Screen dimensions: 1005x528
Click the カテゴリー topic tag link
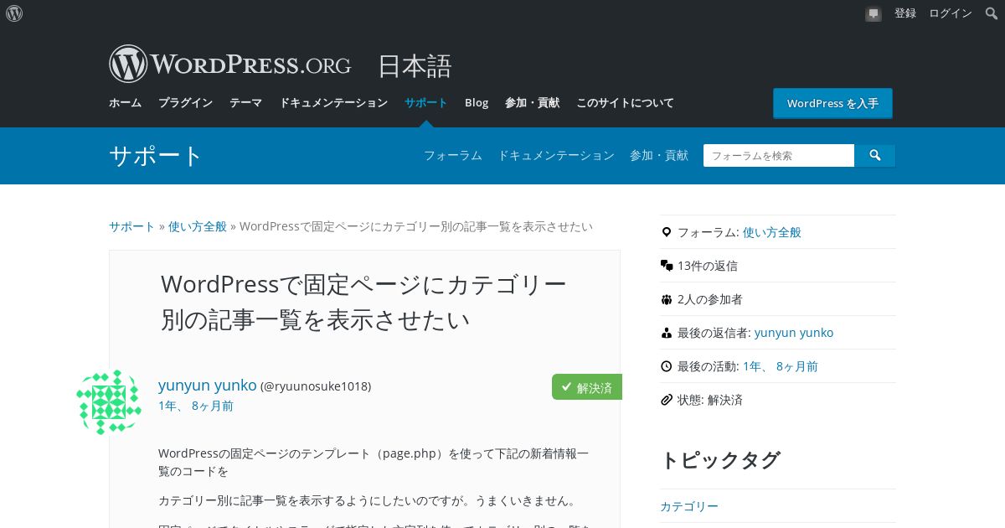(689, 506)
